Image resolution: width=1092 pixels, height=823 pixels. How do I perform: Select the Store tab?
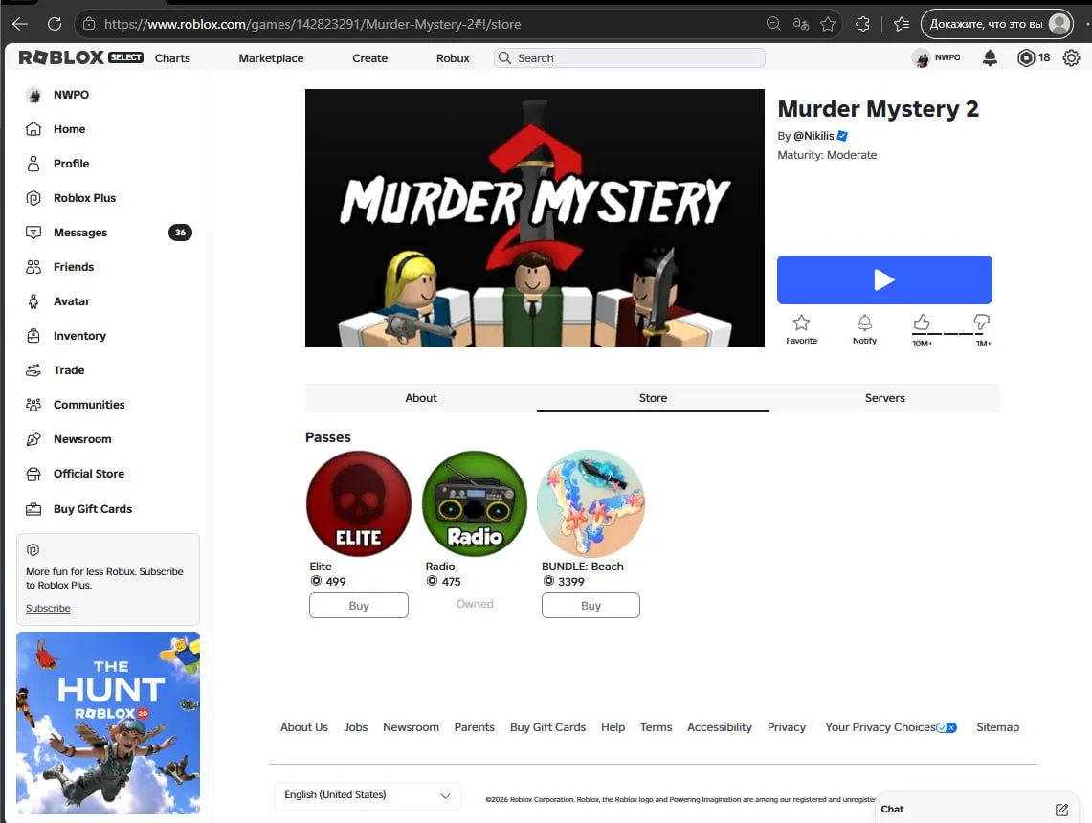click(x=654, y=398)
